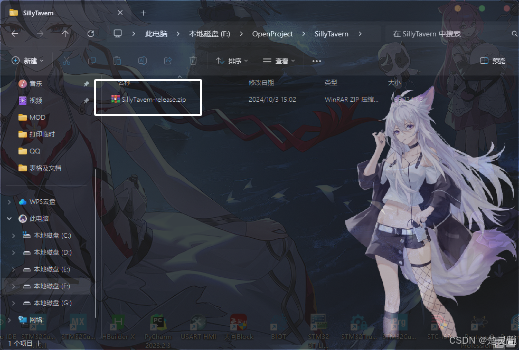519x350 pixels.
Task: Click the Rename icon in toolbar
Action: click(x=143, y=61)
